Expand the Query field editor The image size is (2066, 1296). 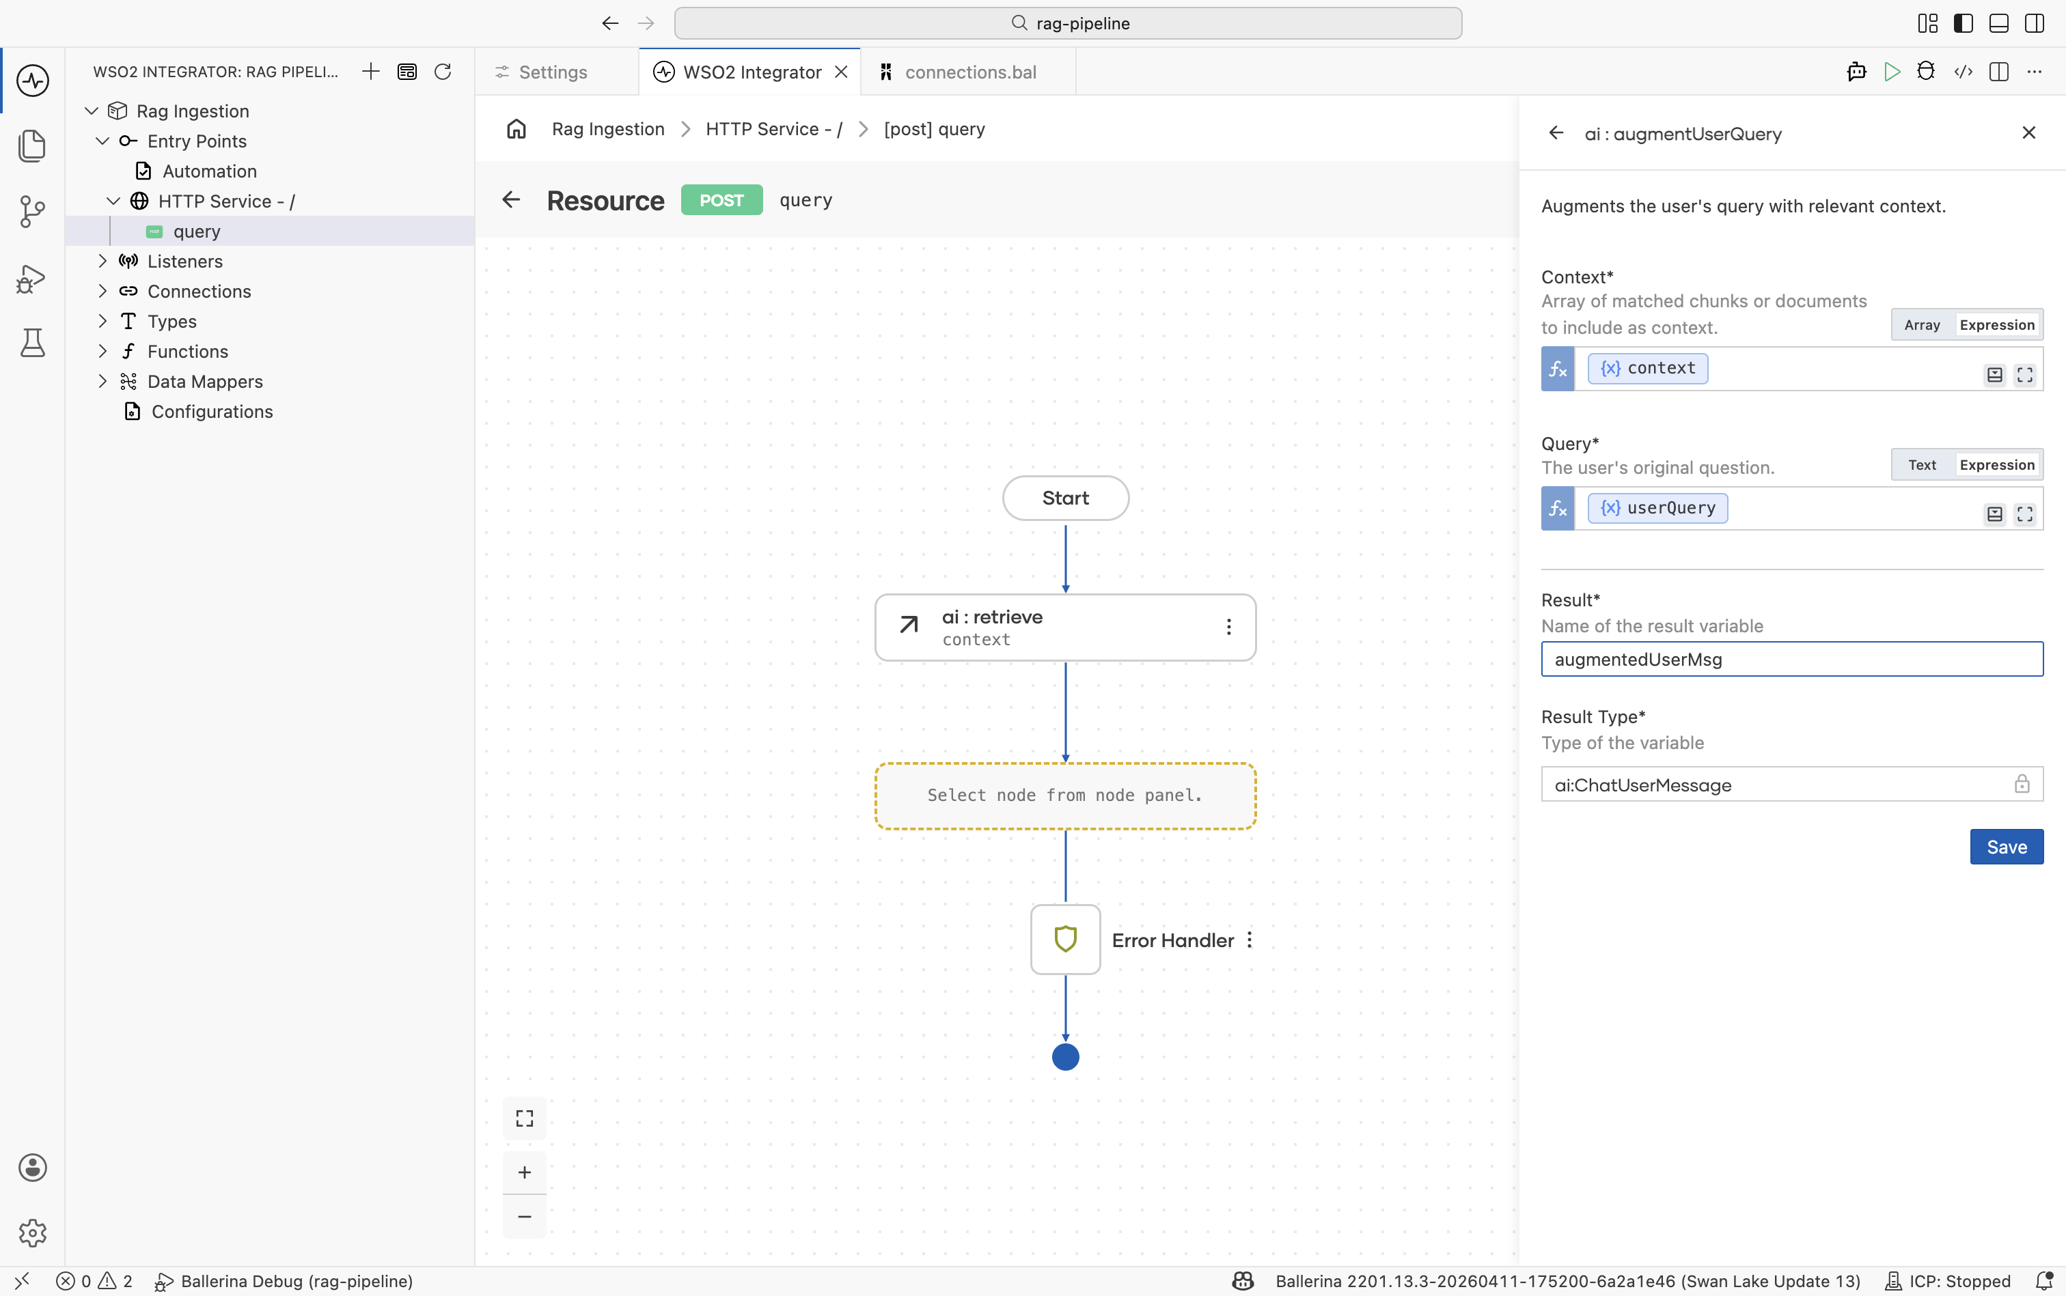pos(2025,513)
